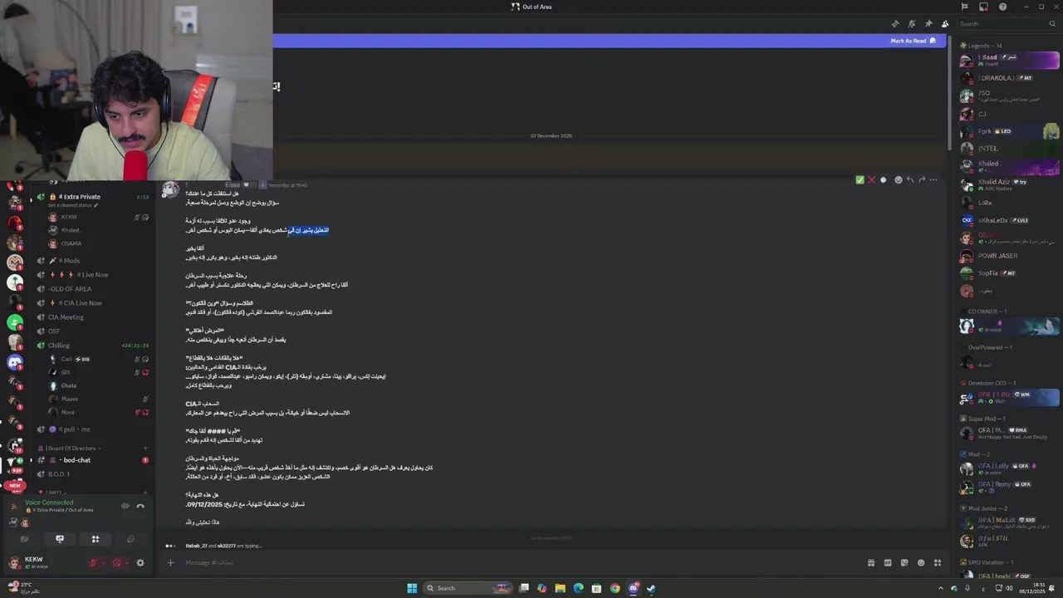Screen dimensions: 1063x598
Task: Toggle deafen headphones in user panel
Action: (x=116, y=563)
